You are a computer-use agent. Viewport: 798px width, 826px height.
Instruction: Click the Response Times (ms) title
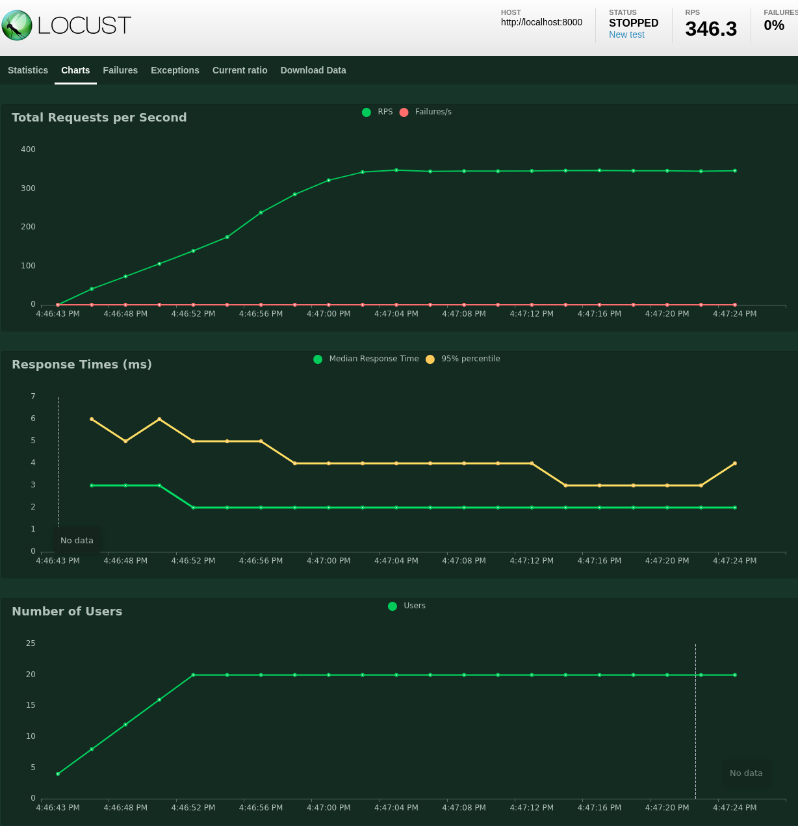pyautogui.click(x=82, y=365)
